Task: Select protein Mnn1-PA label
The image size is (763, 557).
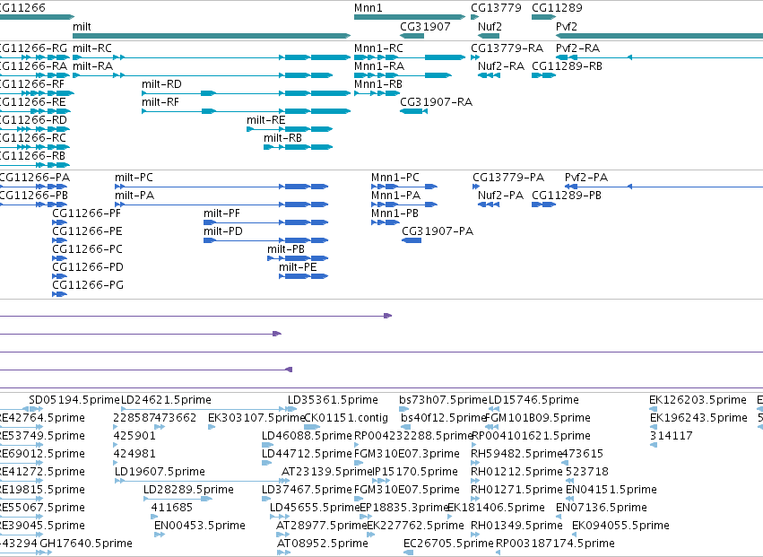Action: click(x=395, y=196)
